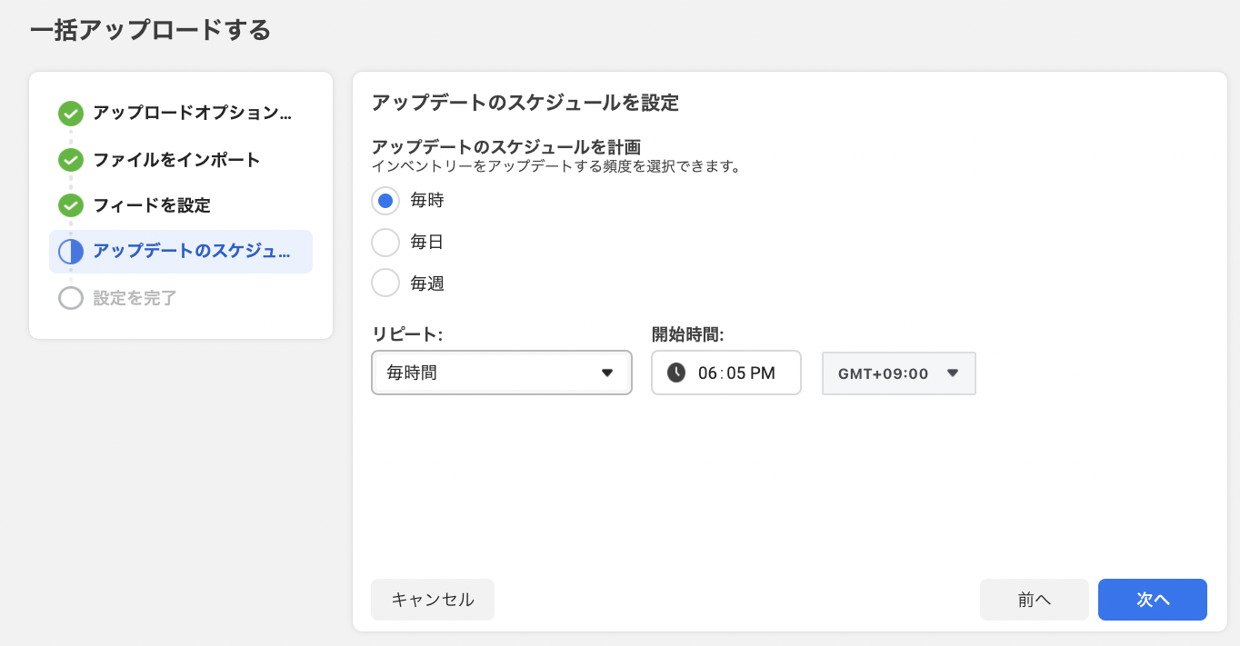Go to アップロードオプション step in sidebar

coord(193,114)
